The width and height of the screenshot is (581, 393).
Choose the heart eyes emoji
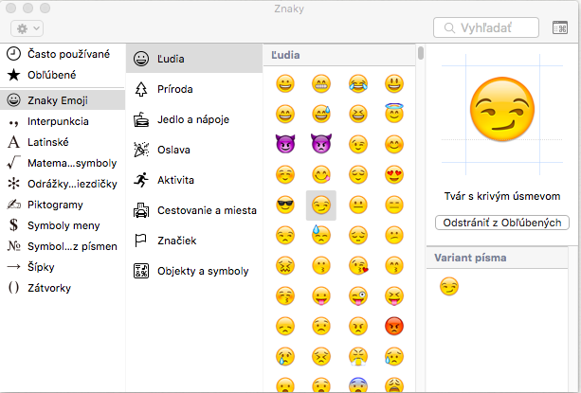pos(394,174)
